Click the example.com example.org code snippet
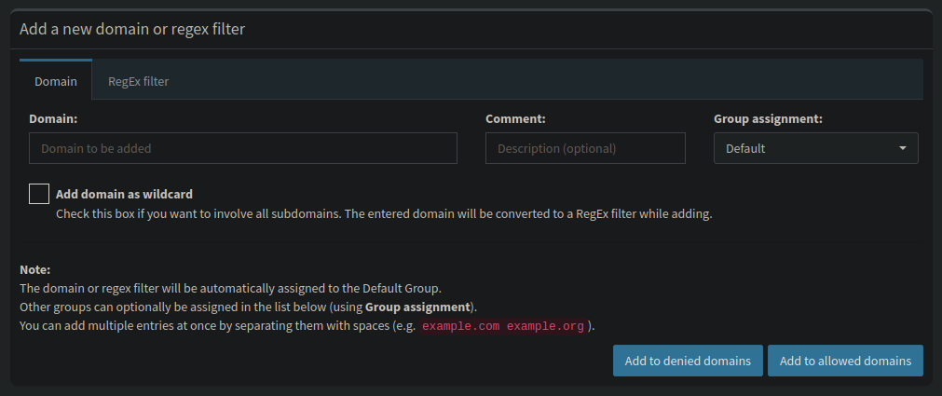 503,326
